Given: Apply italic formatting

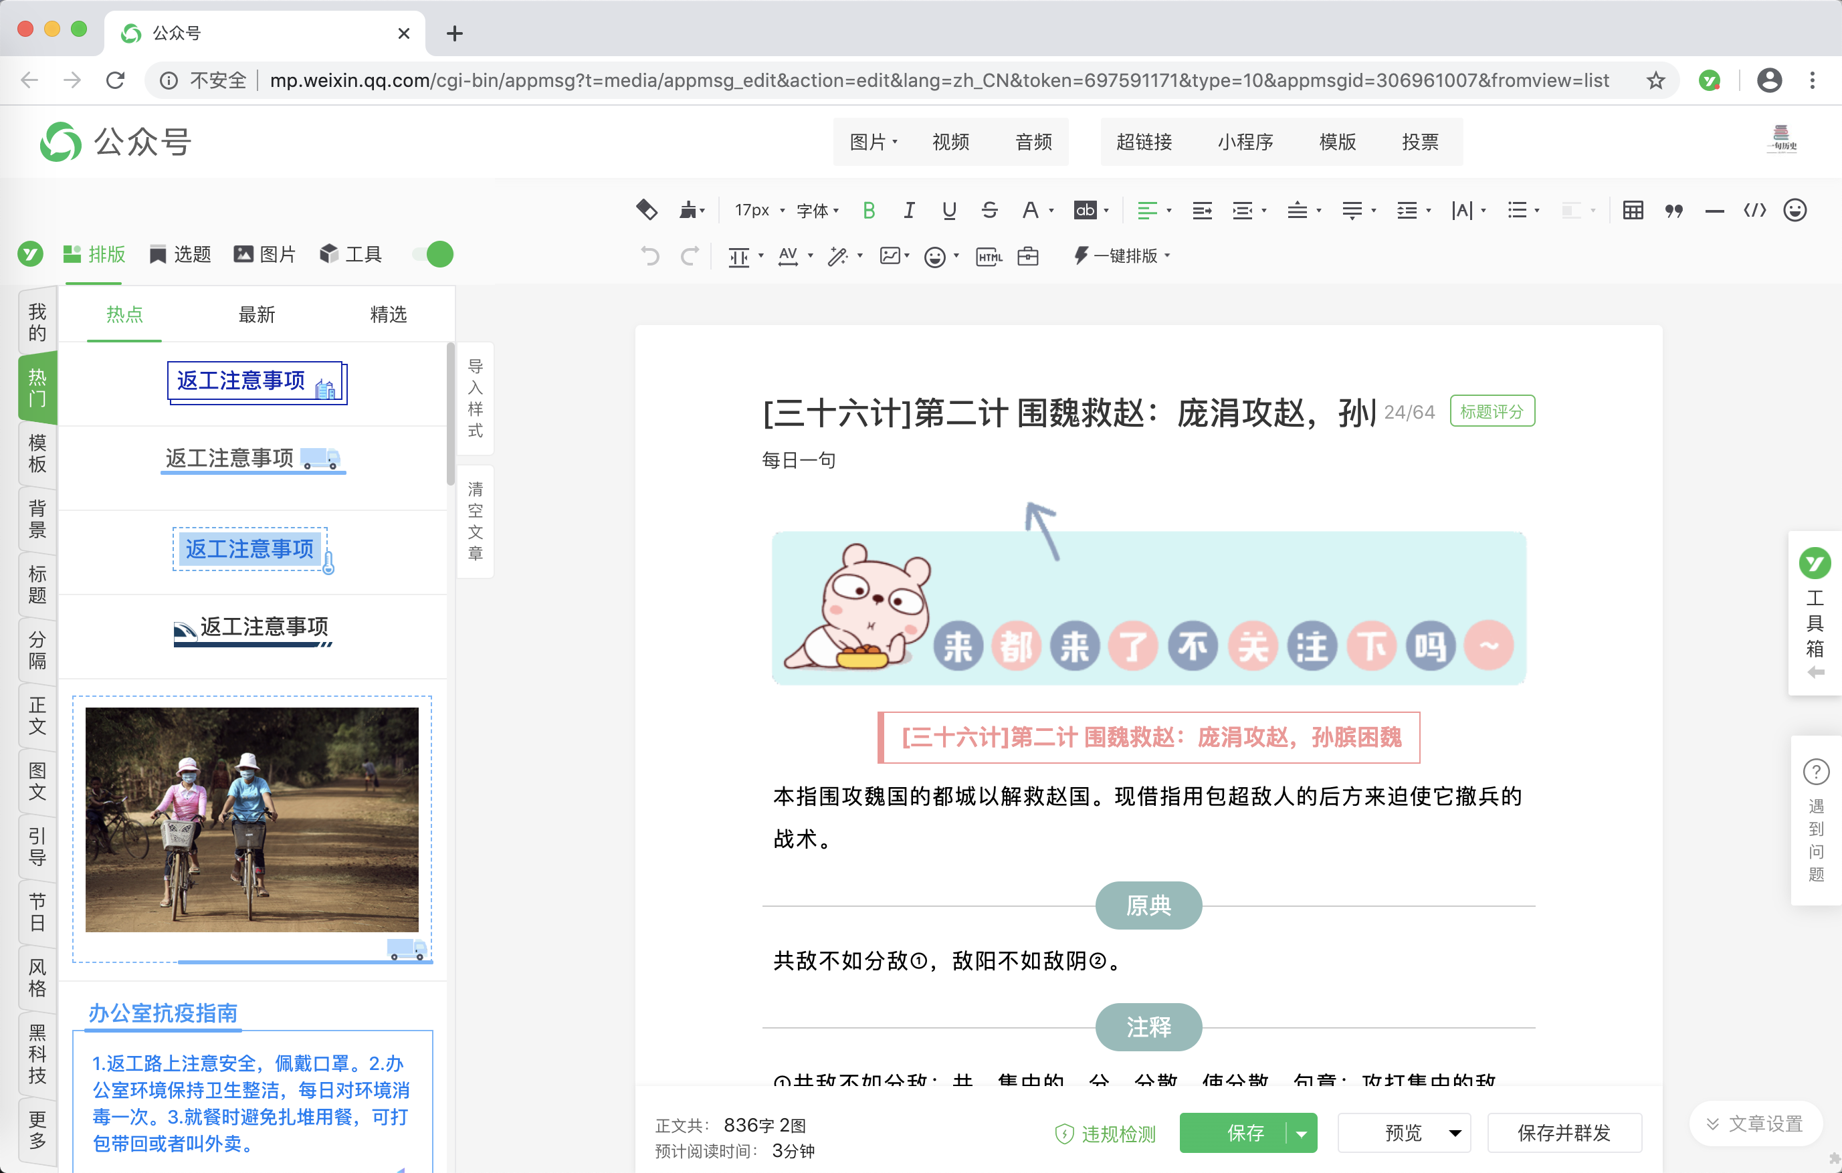Looking at the screenshot, I should click(x=909, y=210).
